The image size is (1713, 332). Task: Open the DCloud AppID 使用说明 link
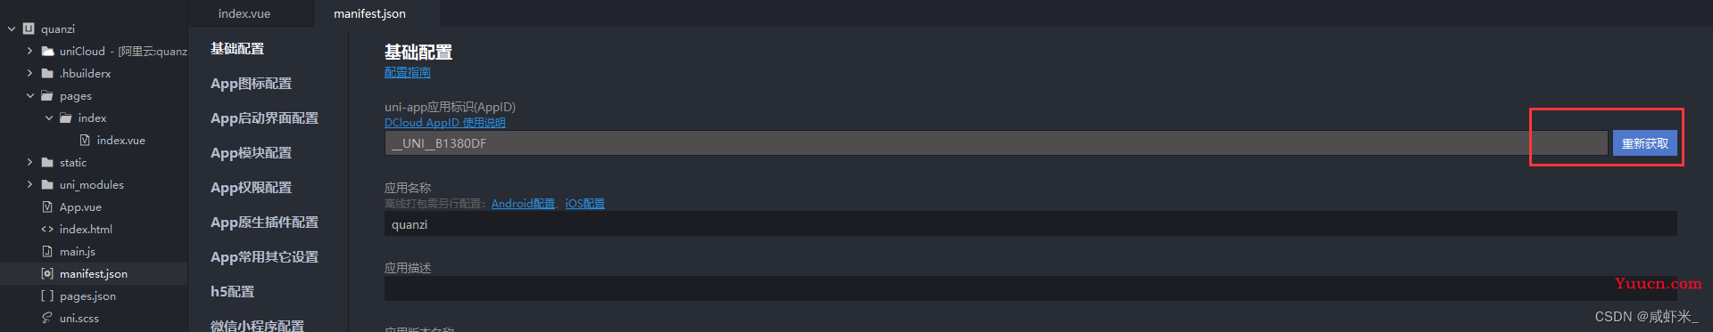(444, 123)
